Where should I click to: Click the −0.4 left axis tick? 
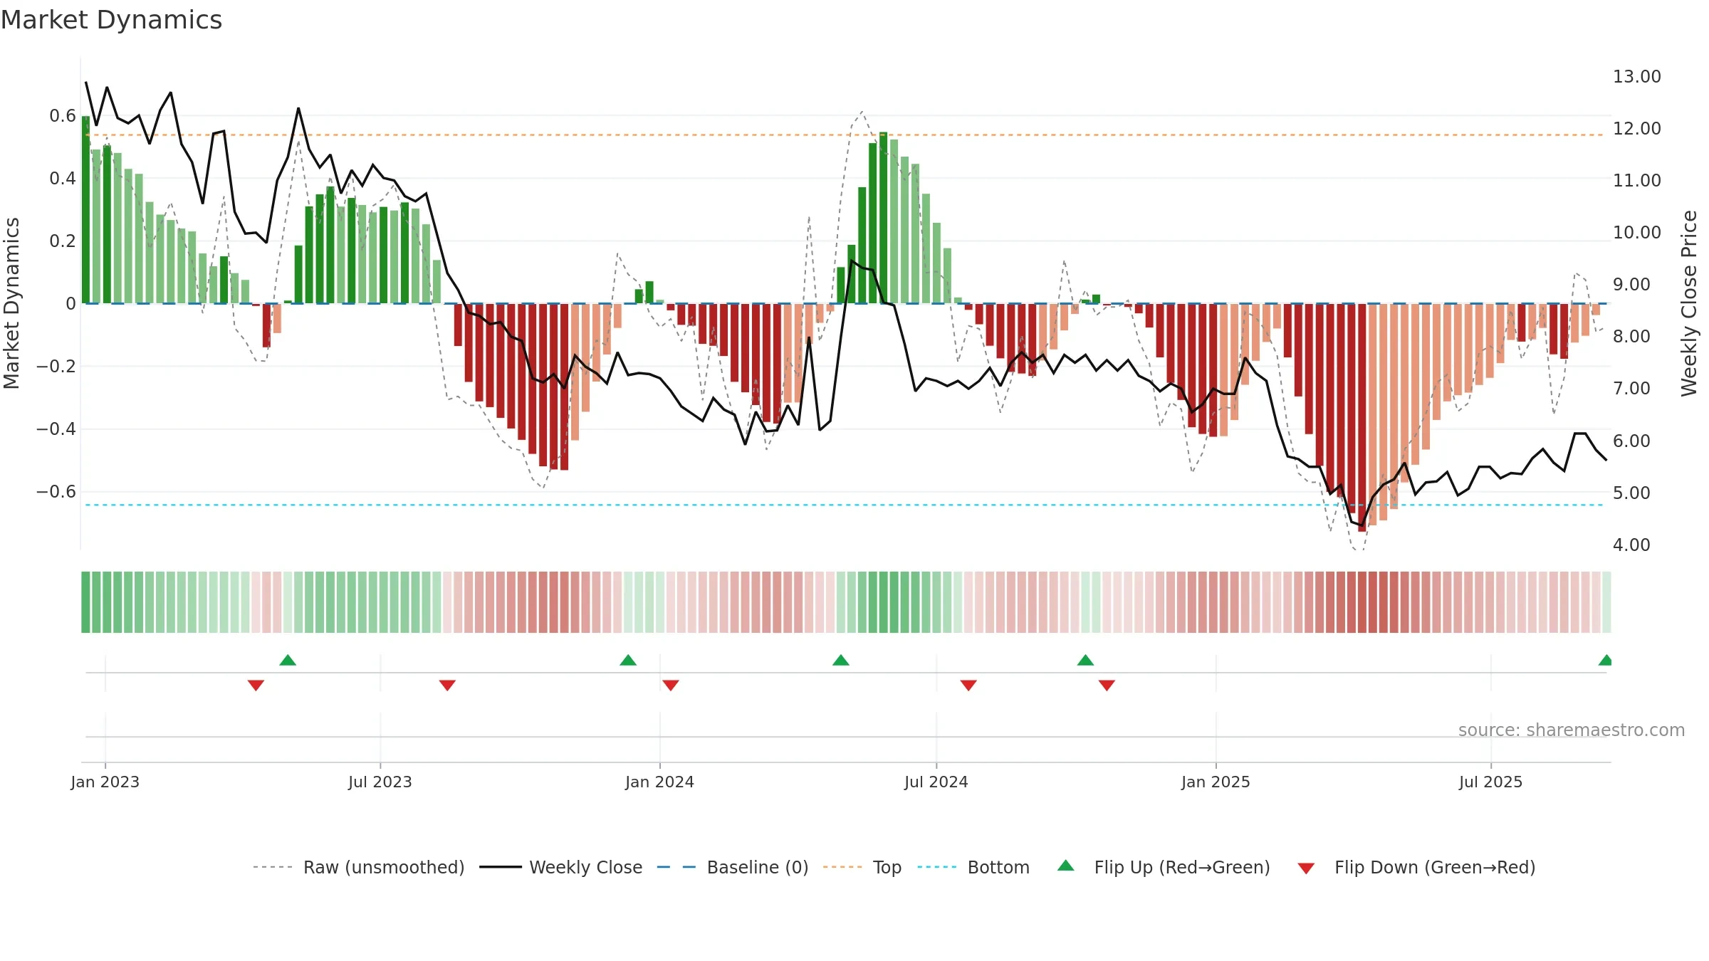point(56,429)
